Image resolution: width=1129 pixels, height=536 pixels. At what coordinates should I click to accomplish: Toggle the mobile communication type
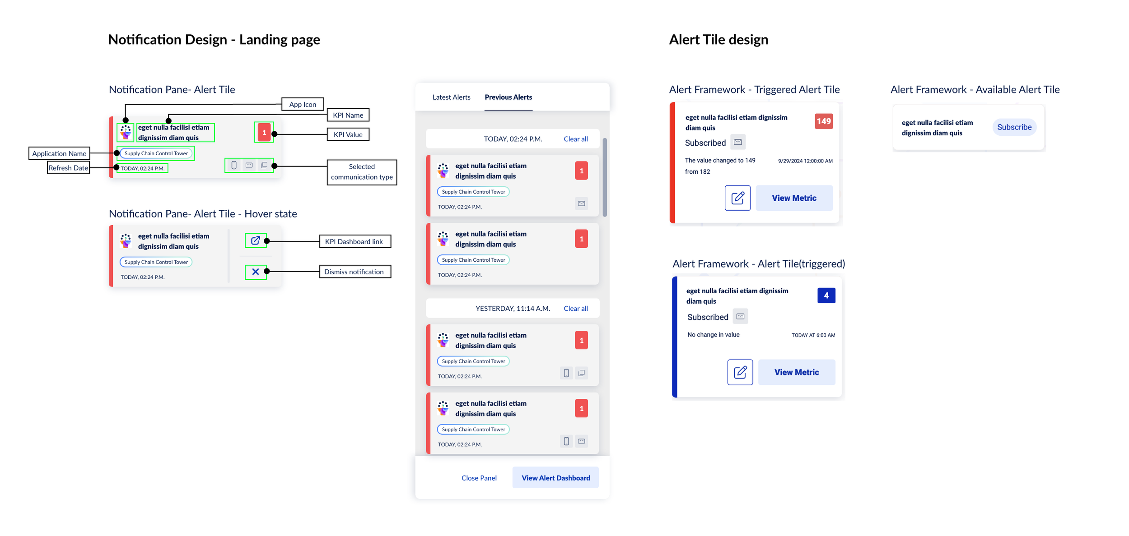[x=234, y=166]
